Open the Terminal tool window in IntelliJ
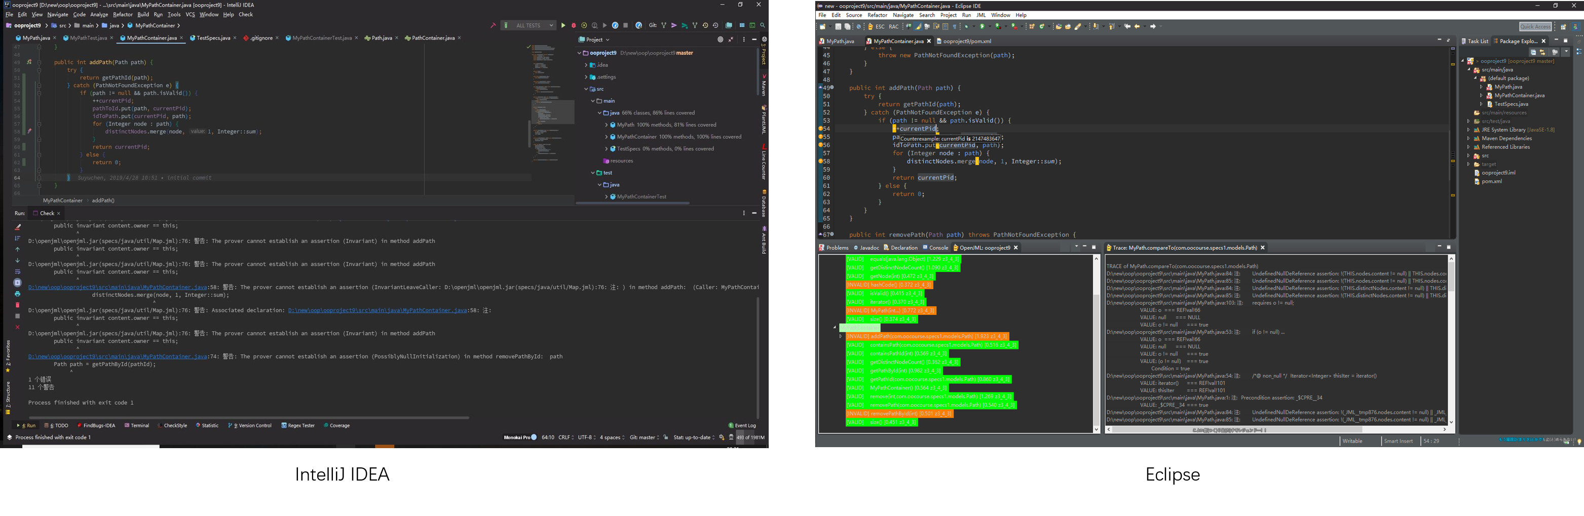Screen dimensions: 1584x516 (x=136, y=425)
